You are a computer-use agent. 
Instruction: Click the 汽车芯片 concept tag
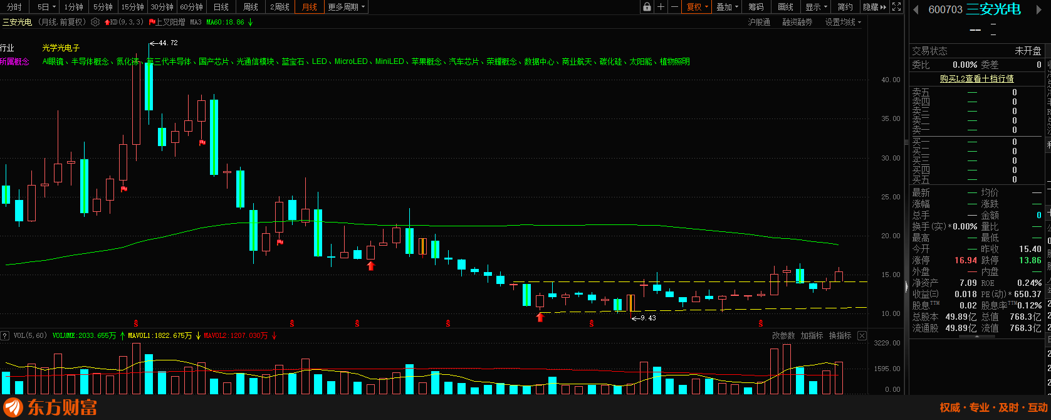(x=464, y=61)
